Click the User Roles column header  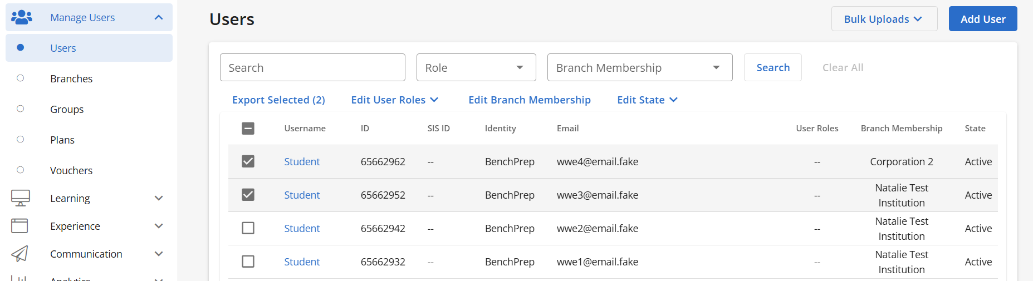[817, 129]
